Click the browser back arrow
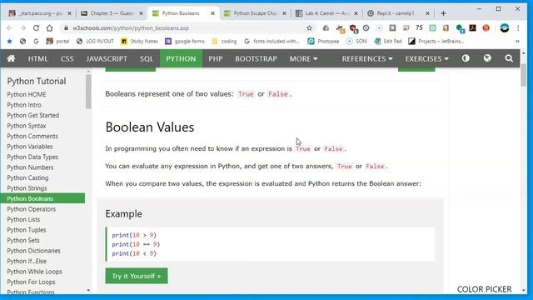 coord(9,27)
